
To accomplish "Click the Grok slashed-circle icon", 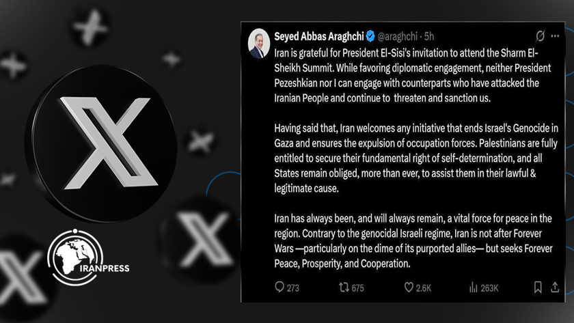I will 541,36.
